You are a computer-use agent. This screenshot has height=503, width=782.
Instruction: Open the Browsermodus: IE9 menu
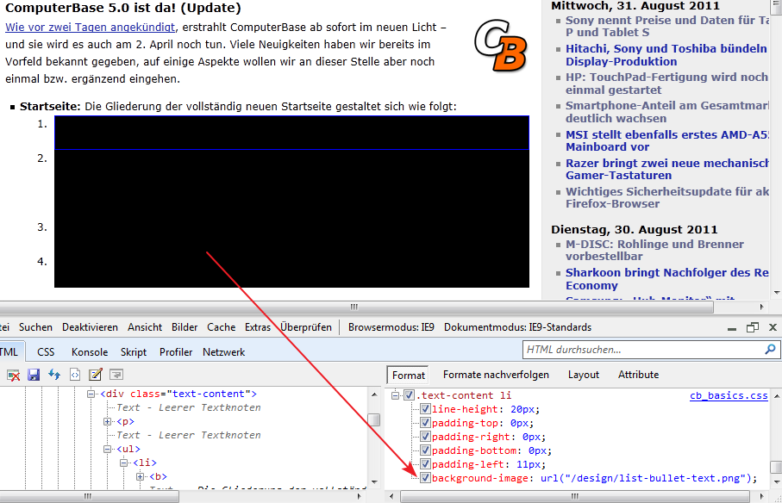pyautogui.click(x=391, y=327)
